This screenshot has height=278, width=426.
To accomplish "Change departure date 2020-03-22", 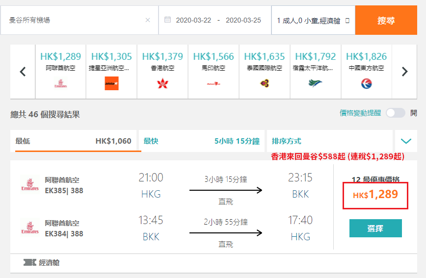I will point(193,21).
